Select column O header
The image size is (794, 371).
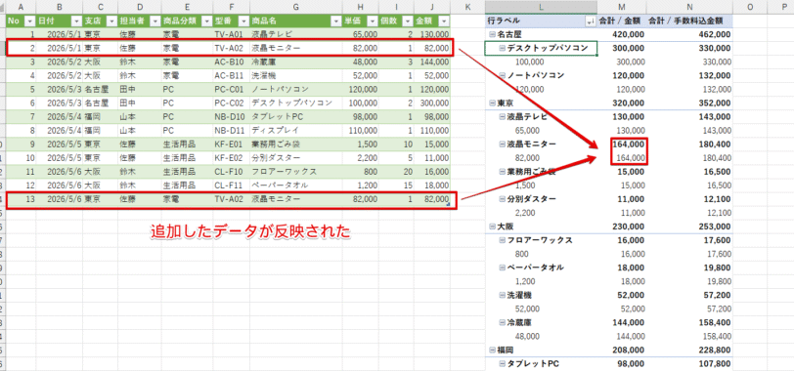(749, 7)
